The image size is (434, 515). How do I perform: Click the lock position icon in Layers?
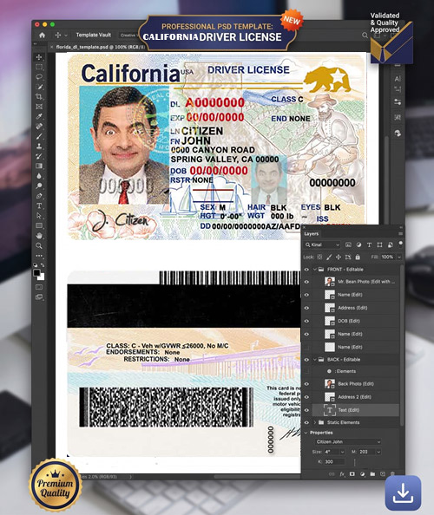[339, 257]
